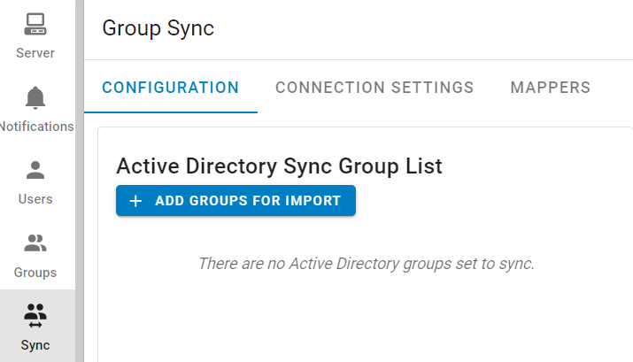The width and height of the screenshot is (633, 362).
Task: Go to the Groups label in sidebar
Action: tap(35, 273)
